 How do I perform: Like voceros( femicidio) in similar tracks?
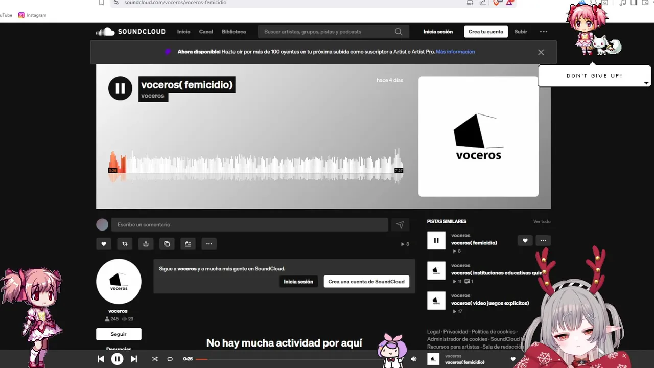click(525, 240)
